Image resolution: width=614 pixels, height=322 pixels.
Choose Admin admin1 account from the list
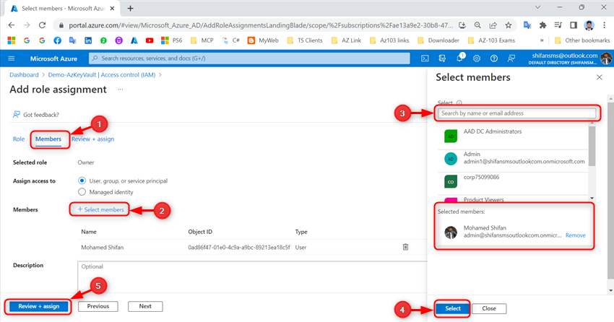pos(513,159)
